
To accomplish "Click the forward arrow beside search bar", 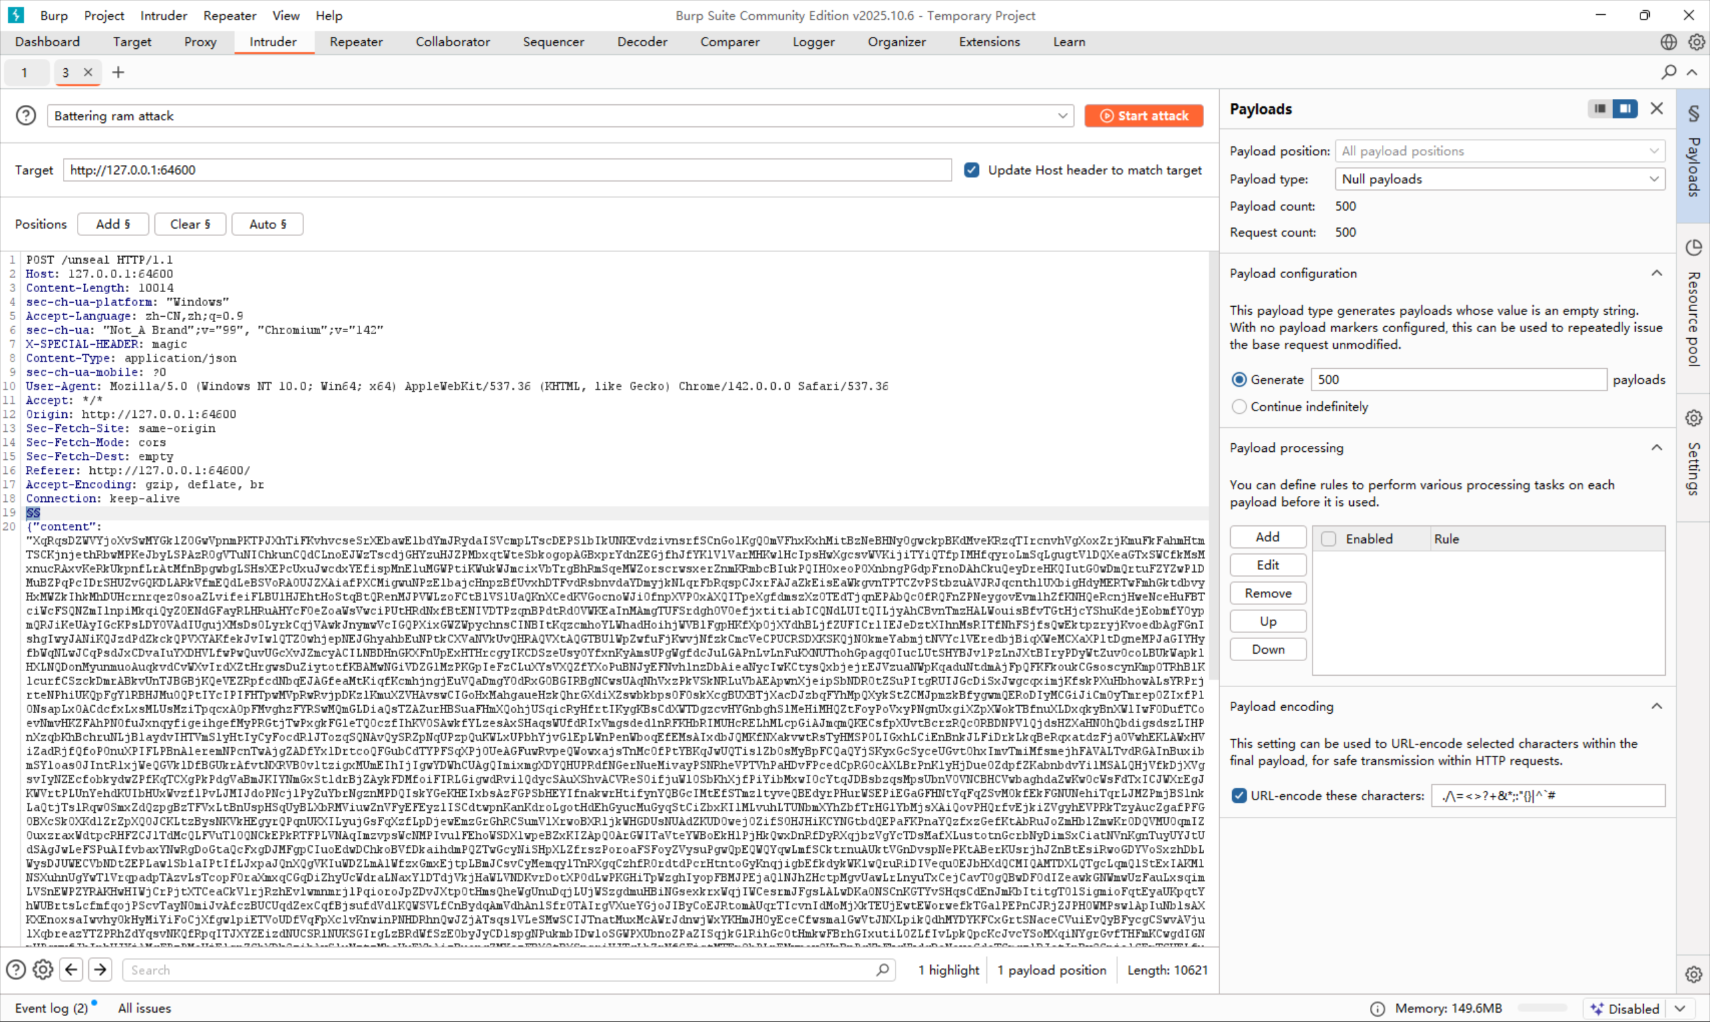I will (x=100, y=970).
